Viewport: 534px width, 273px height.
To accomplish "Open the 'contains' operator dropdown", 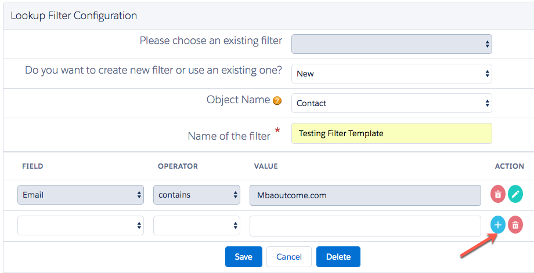I will pyautogui.click(x=197, y=195).
